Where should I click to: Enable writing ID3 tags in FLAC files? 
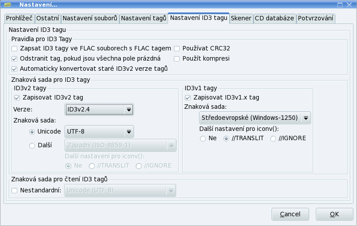pyautogui.click(x=15, y=48)
